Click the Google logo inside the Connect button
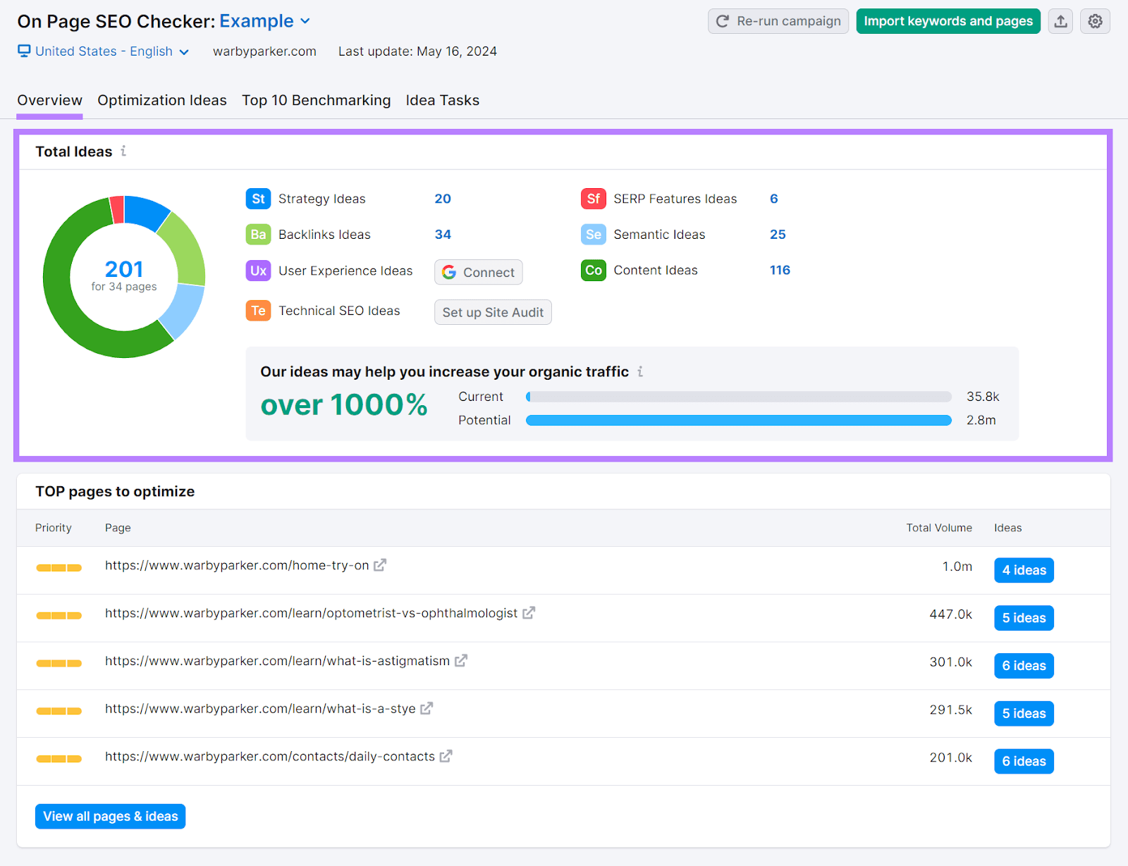The image size is (1128, 866). point(449,272)
